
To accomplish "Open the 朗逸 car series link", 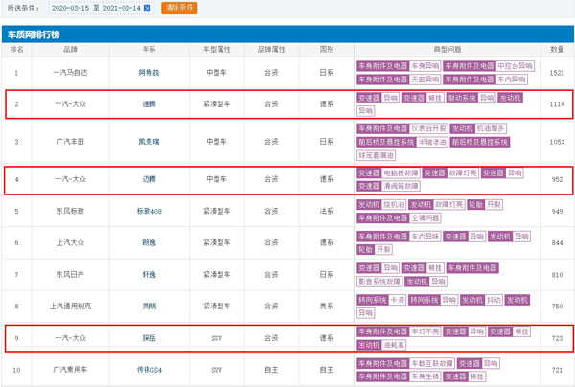I will pos(149,242).
